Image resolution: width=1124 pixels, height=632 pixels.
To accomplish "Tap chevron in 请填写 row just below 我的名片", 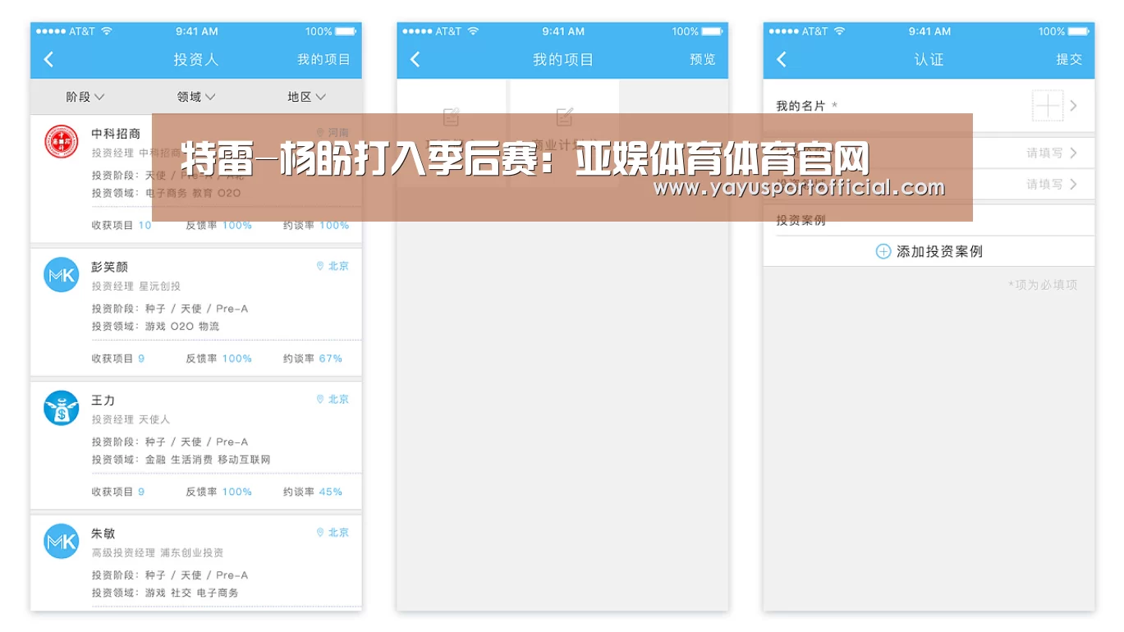I will point(1074,153).
